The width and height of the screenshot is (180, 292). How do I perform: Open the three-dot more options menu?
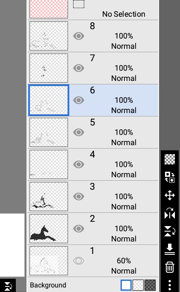pyautogui.click(x=170, y=285)
